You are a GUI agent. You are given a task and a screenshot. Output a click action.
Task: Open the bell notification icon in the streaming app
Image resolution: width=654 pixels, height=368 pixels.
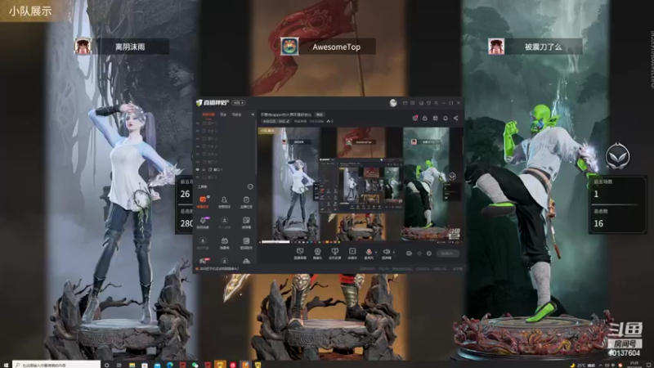pyautogui.click(x=446, y=118)
